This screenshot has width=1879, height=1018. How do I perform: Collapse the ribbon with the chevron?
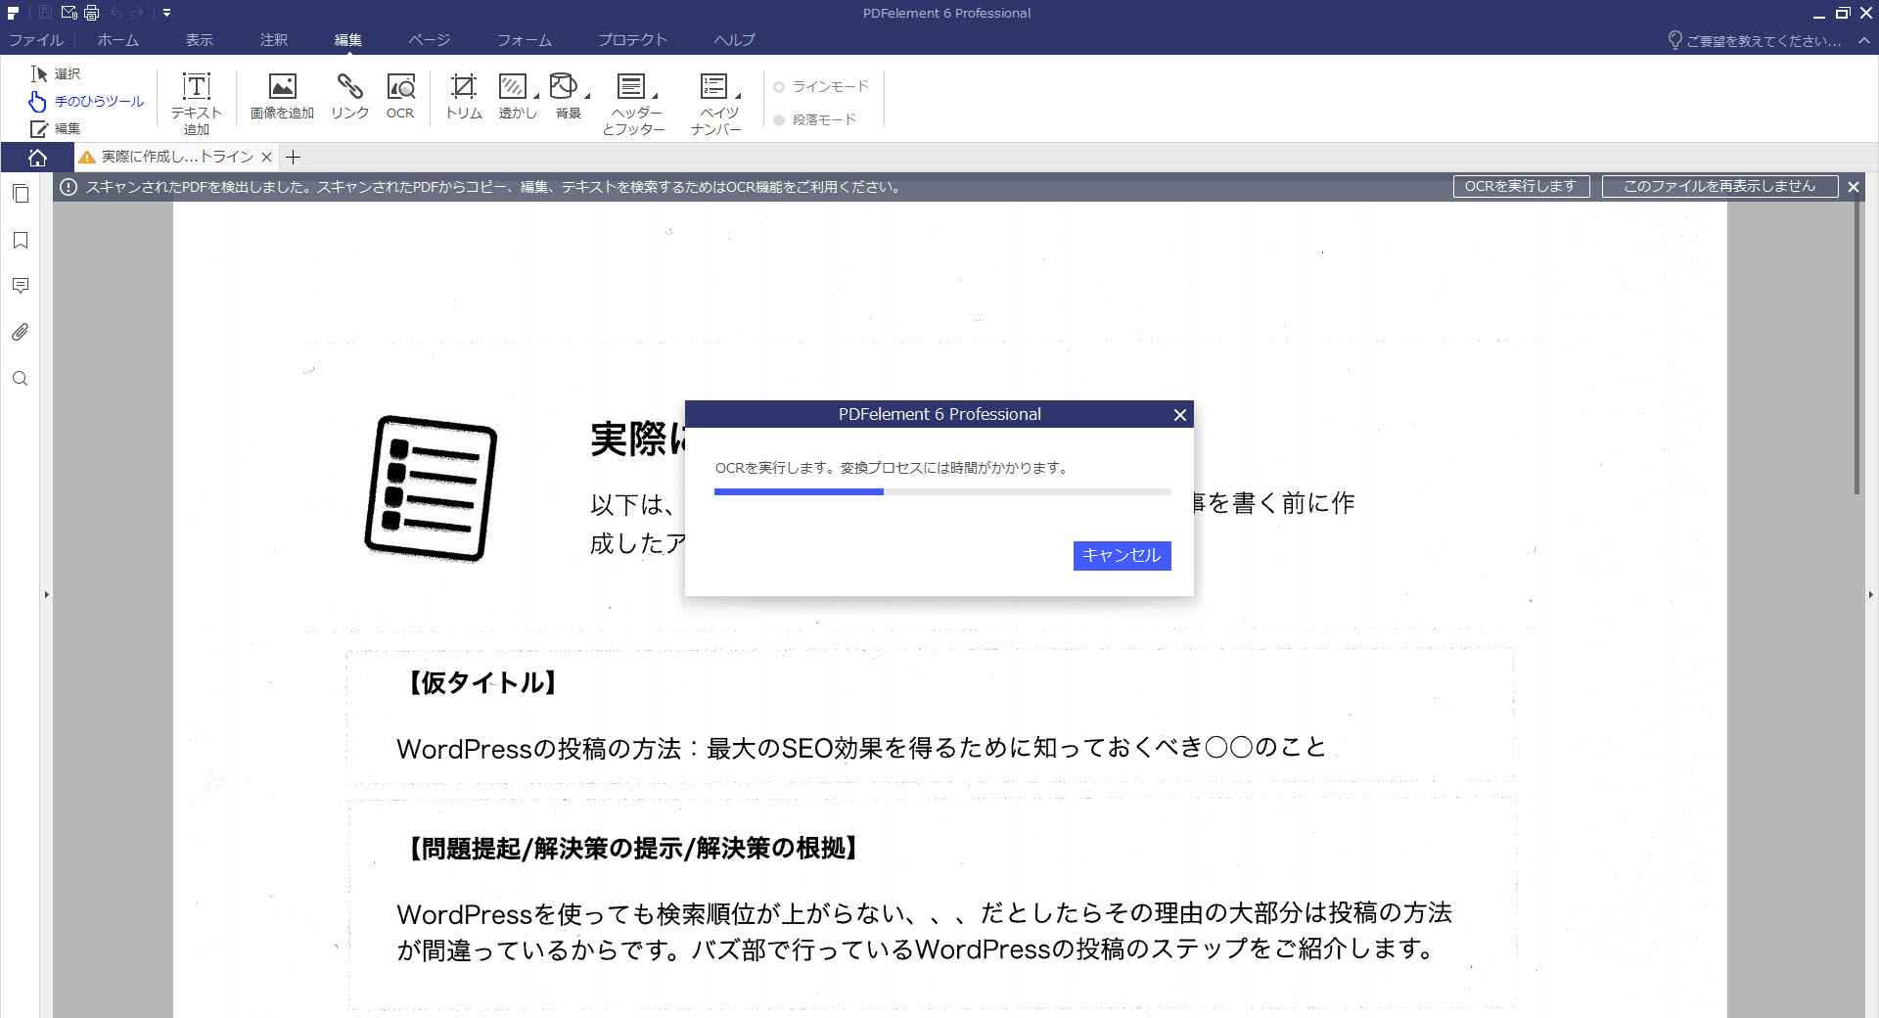(x=1864, y=40)
